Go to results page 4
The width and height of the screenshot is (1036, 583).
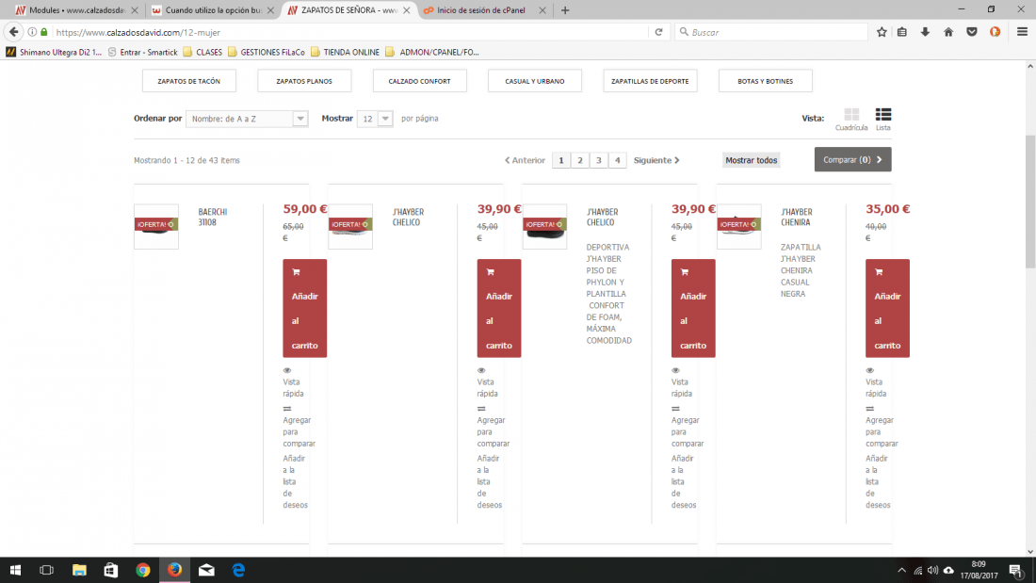pyautogui.click(x=617, y=160)
